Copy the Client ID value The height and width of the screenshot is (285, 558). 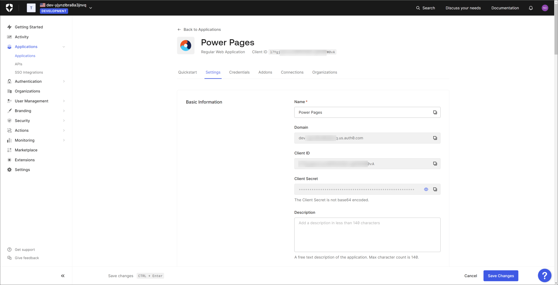click(x=435, y=164)
